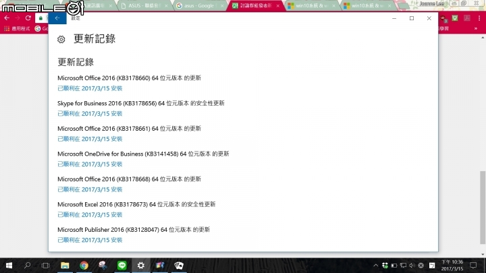Open Chrome's three-dot menu
This screenshot has width=486, height=273.
coord(479,19)
